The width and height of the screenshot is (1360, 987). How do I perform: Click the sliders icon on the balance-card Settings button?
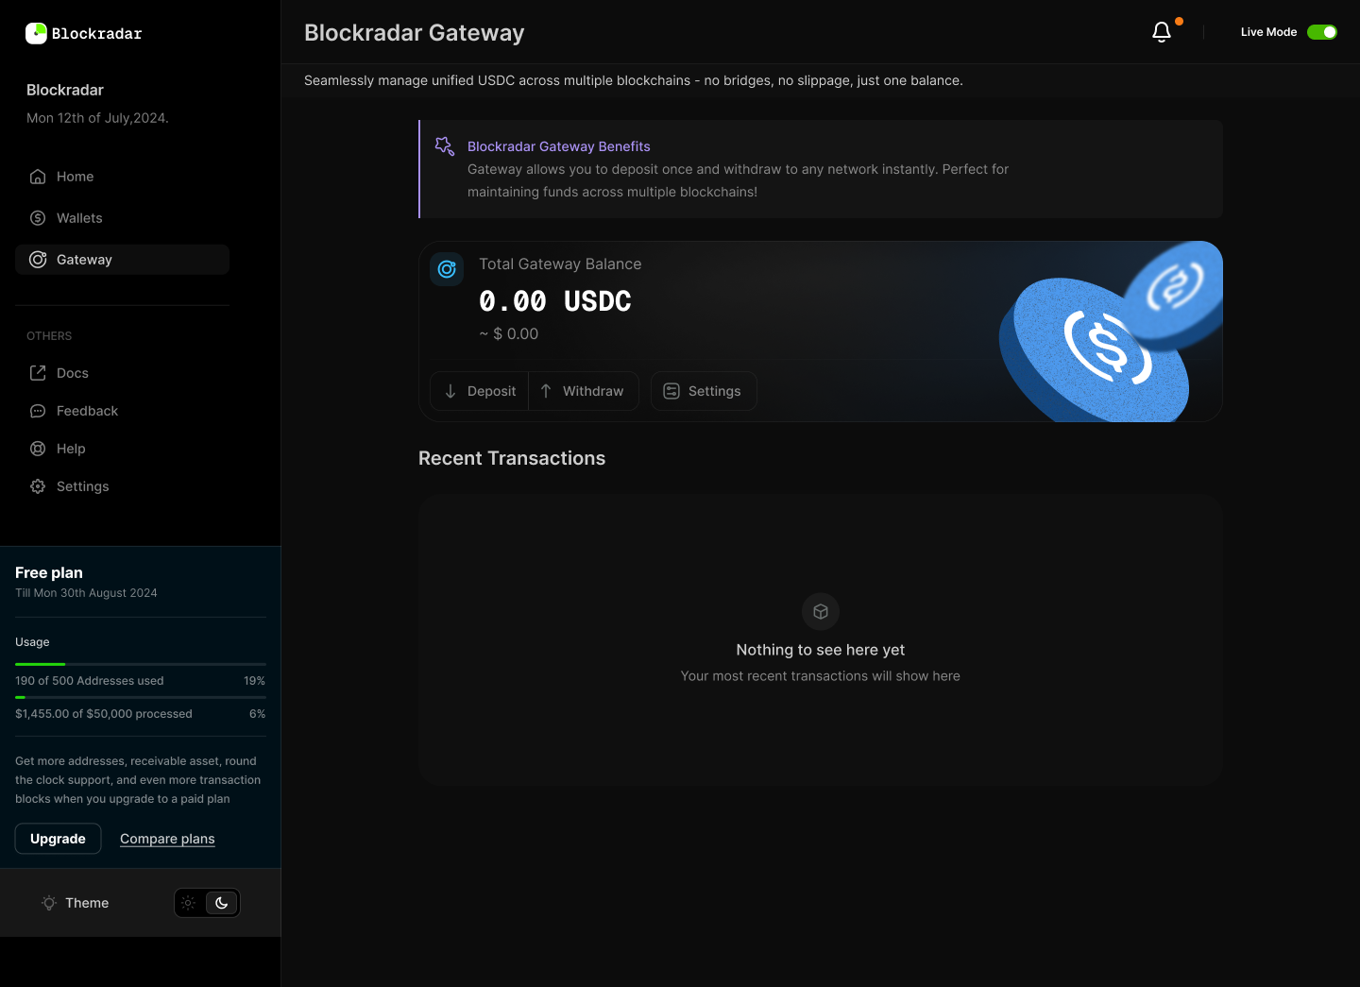coord(671,391)
